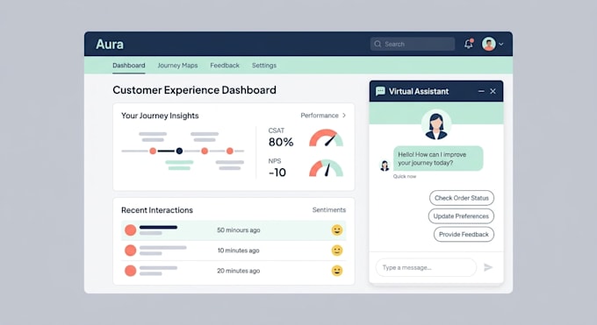The width and height of the screenshot is (597, 325).
Task: Click the Sentiments column header
Action: (x=329, y=210)
